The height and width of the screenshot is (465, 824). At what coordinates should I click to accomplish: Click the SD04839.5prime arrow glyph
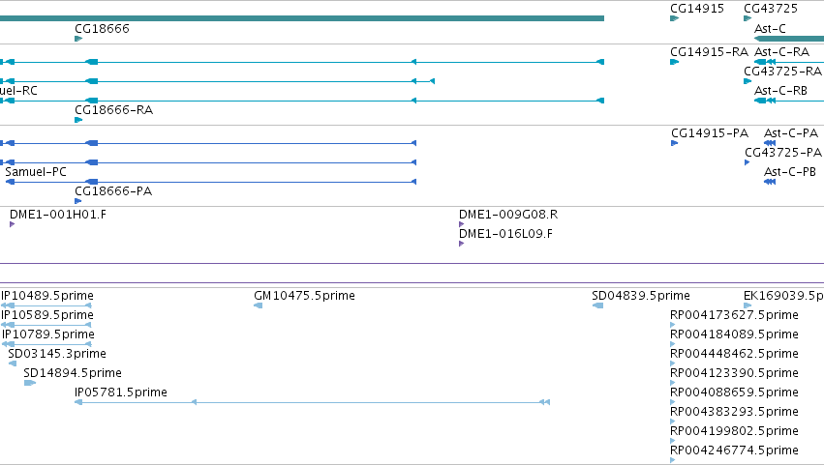coord(597,306)
